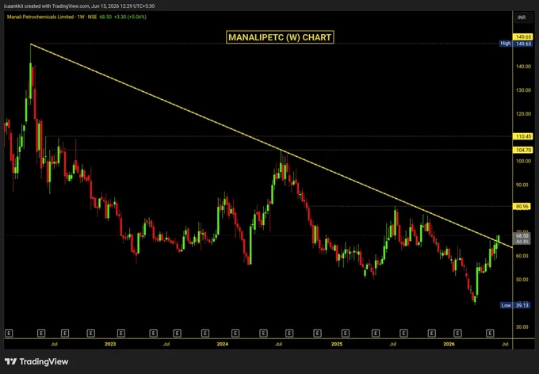Click the +3.30 (+5.06%) change value

pyautogui.click(x=128, y=17)
